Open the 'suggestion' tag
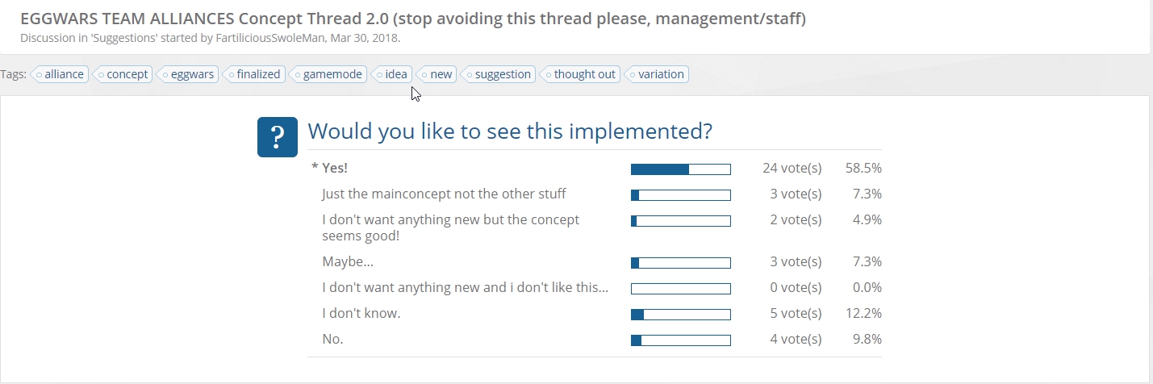Image resolution: width=1153 pixels, height=384 pixels. [x=498, y=74]
